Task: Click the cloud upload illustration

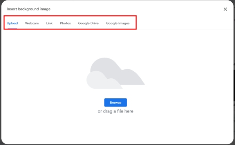Action: click(116, 73)
